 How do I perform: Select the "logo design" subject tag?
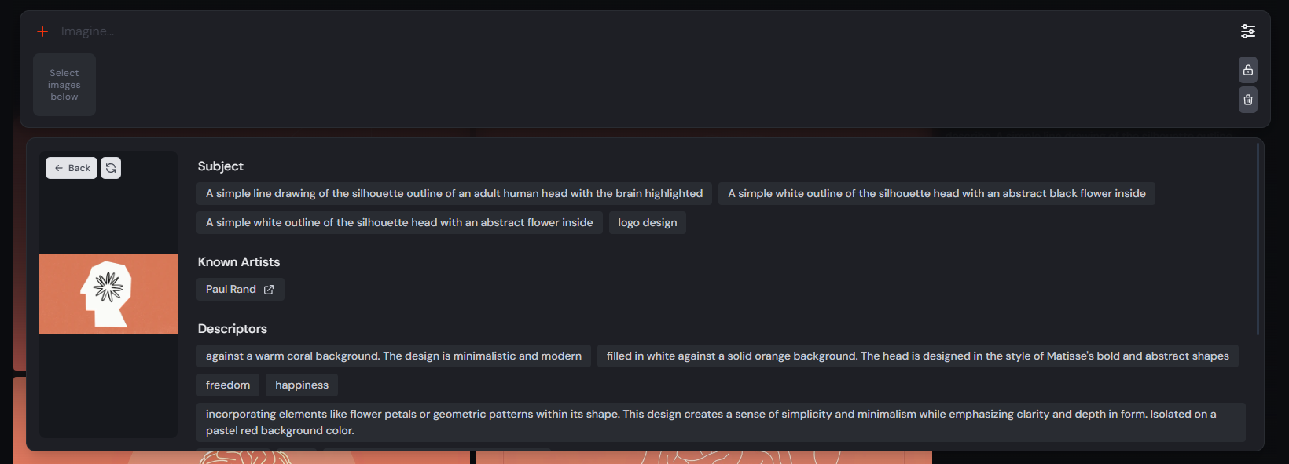647,223
